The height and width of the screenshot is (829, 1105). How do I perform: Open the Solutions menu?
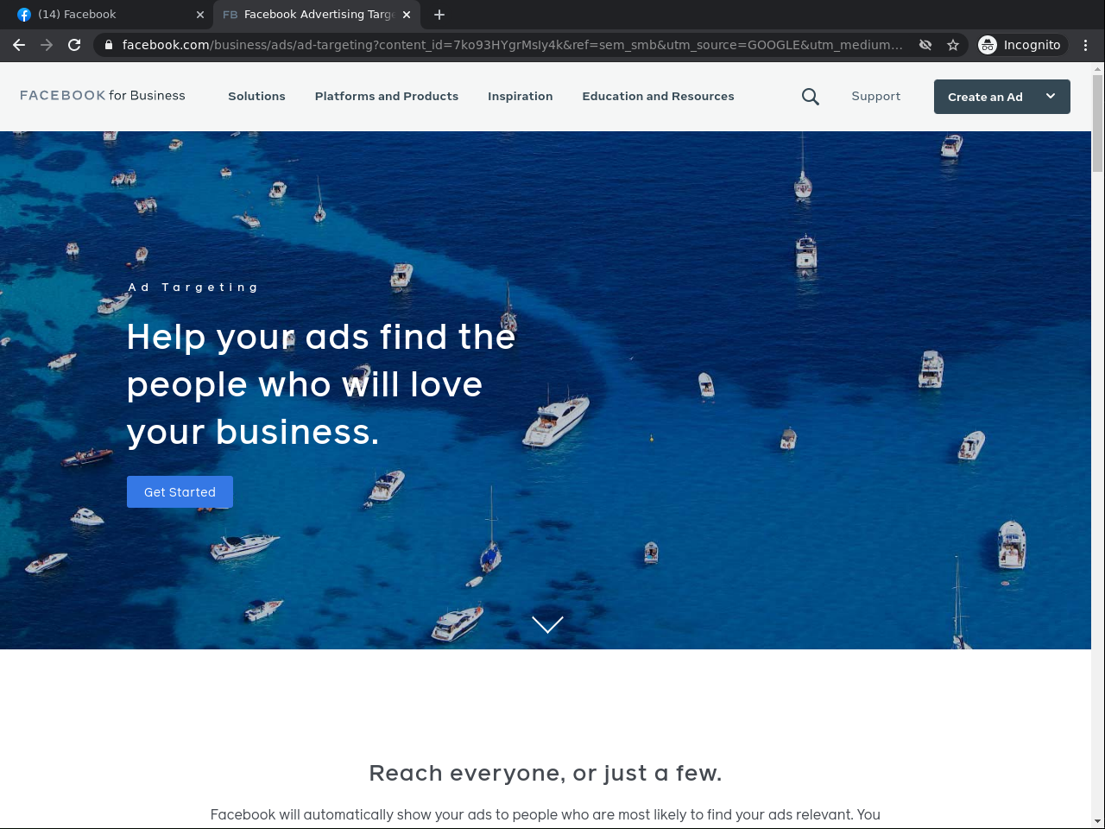point(256,97)
